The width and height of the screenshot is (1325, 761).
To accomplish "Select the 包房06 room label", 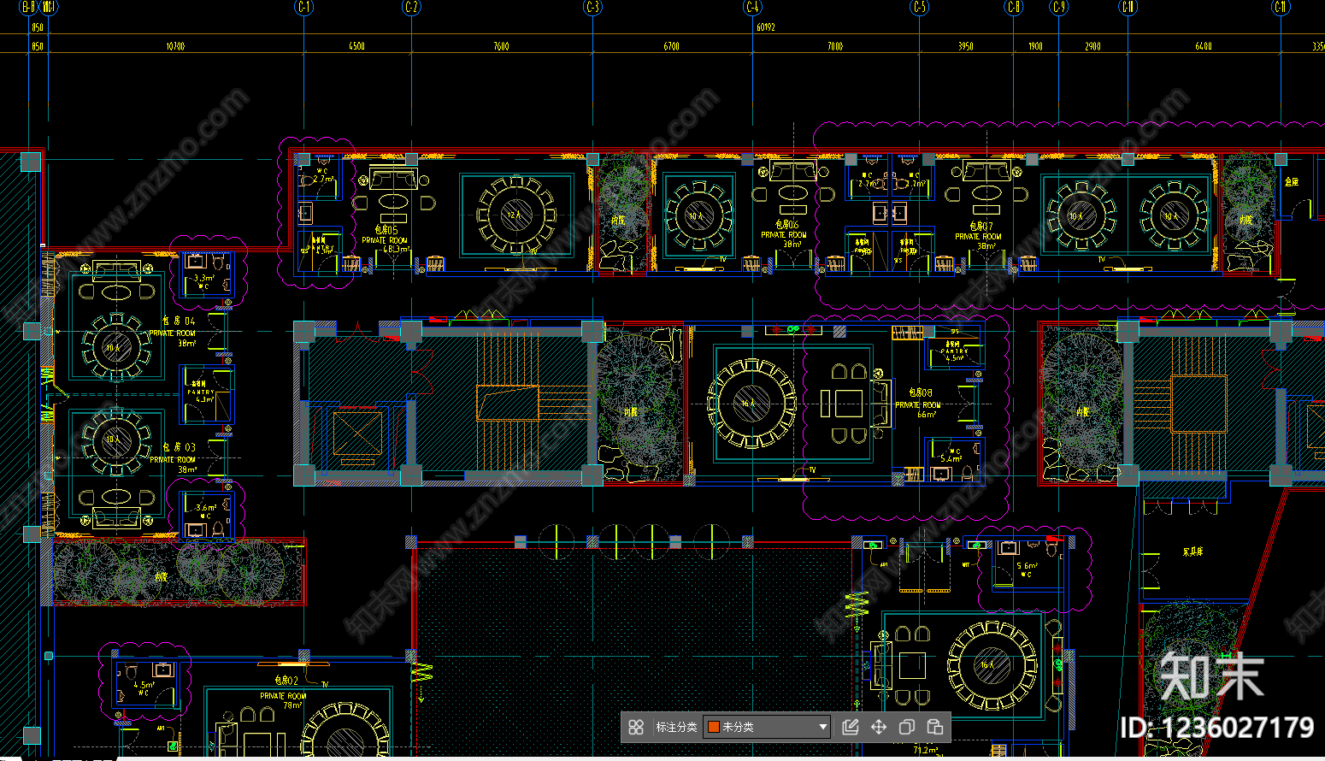I will (x=787, y=224).
